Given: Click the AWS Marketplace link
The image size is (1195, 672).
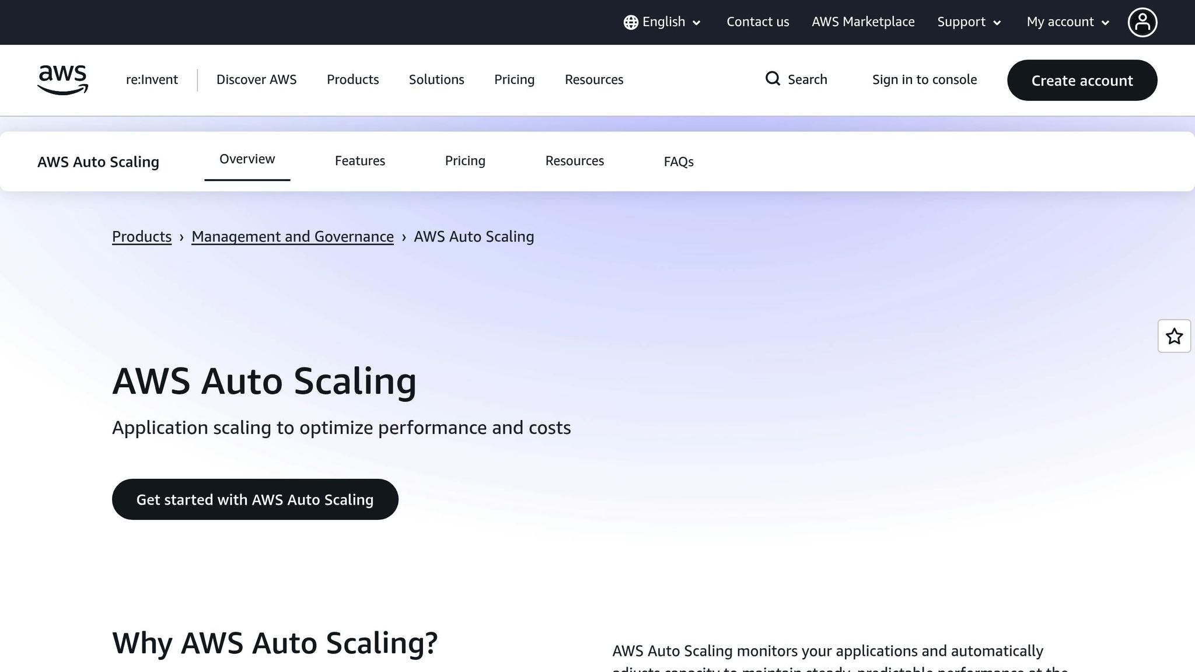Looking at the screenshot, I should pos(863,22).
